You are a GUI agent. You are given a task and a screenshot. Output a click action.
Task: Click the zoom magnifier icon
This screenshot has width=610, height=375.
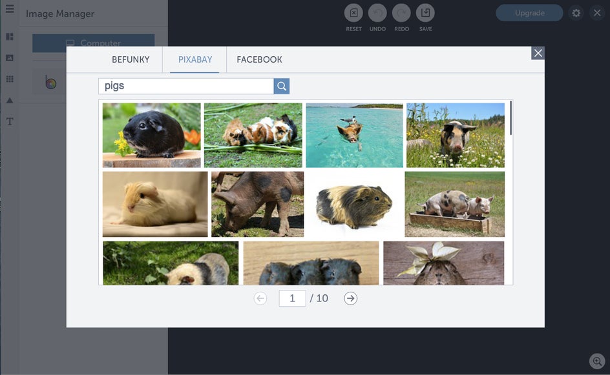point(597,361)
